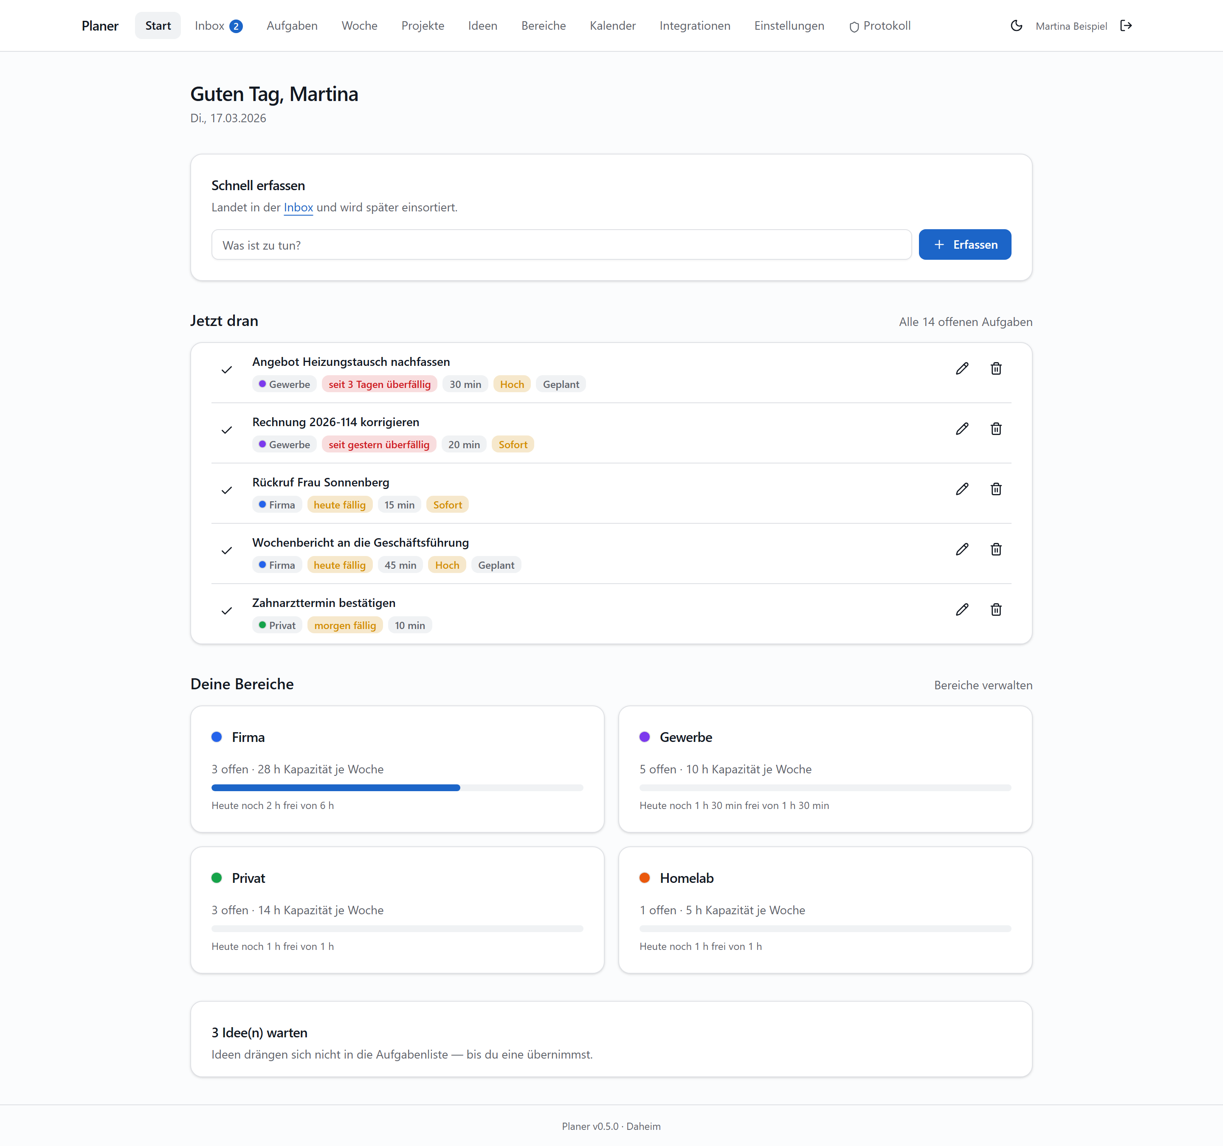
Task: Edit the Rückruf Frau Sonnenberg task
Action: (x=962, y=489)
